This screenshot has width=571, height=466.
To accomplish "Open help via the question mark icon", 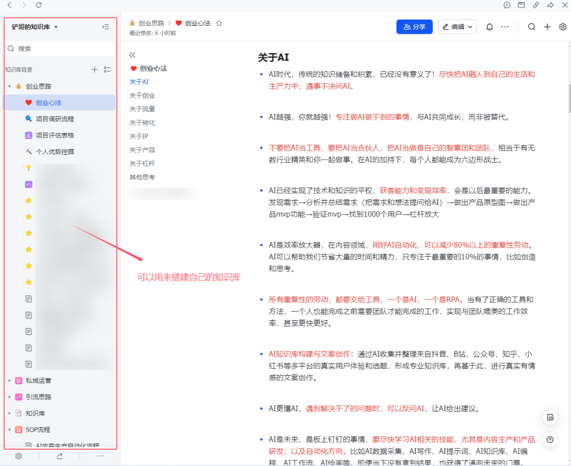I will pos(550,440).
